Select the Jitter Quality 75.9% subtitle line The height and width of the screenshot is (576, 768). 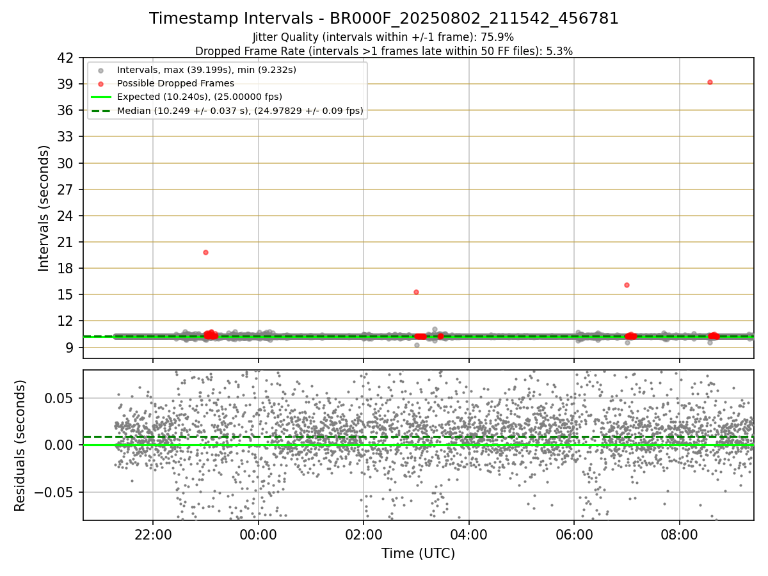click(383, 37)
